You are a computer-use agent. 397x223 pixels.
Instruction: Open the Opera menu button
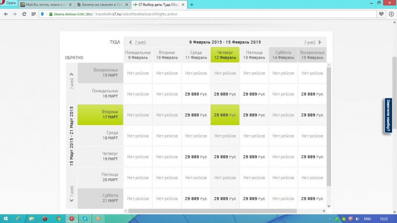coord(9,4)
